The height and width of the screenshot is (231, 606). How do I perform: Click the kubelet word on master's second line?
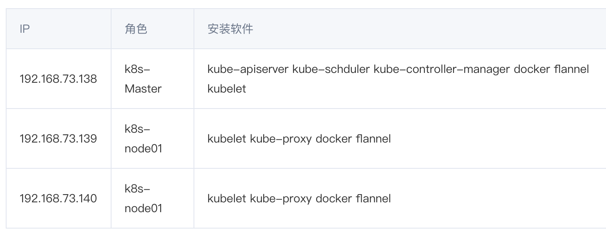[227, 88]
